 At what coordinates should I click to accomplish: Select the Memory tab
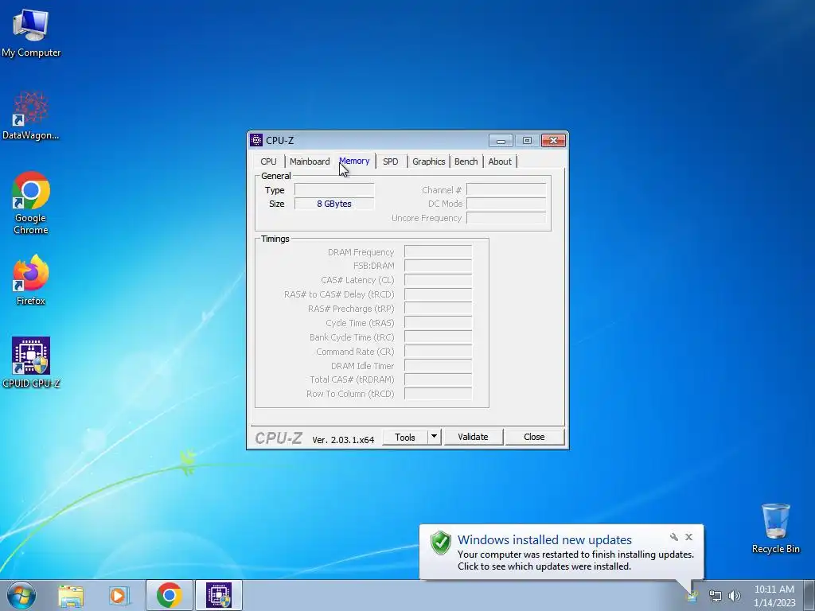[x=354, y=161]
